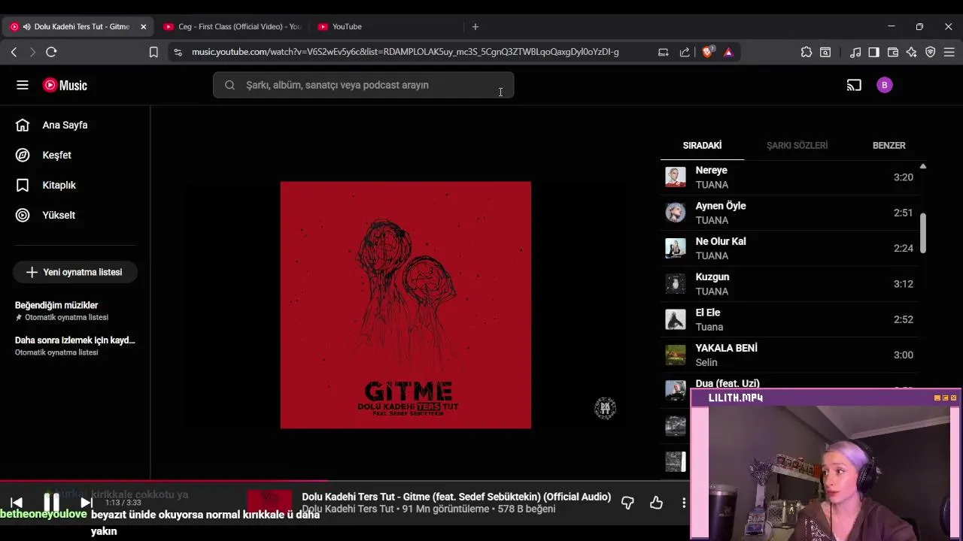
Task: Play Nereye by TUANA from queue
Action: tap(789, 177)
